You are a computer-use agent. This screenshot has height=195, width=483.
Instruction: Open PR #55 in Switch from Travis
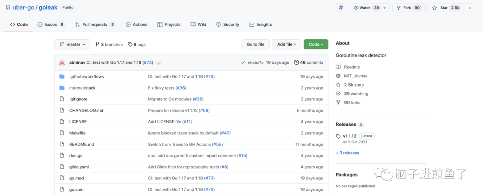click(217, 144)
